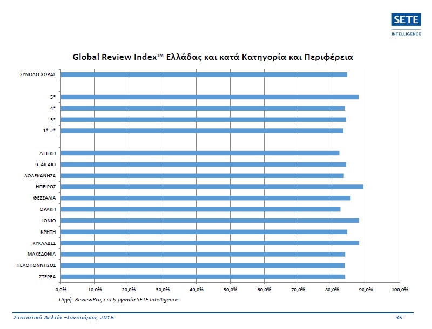Click the 80,0% axis value
The image size is (432, 329).
click(x=332, y=290)
